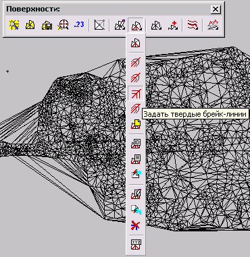Screen dimensions: 250x257
Task: Click the yellow document breakline icon in flyout
Action: [136, 124]
